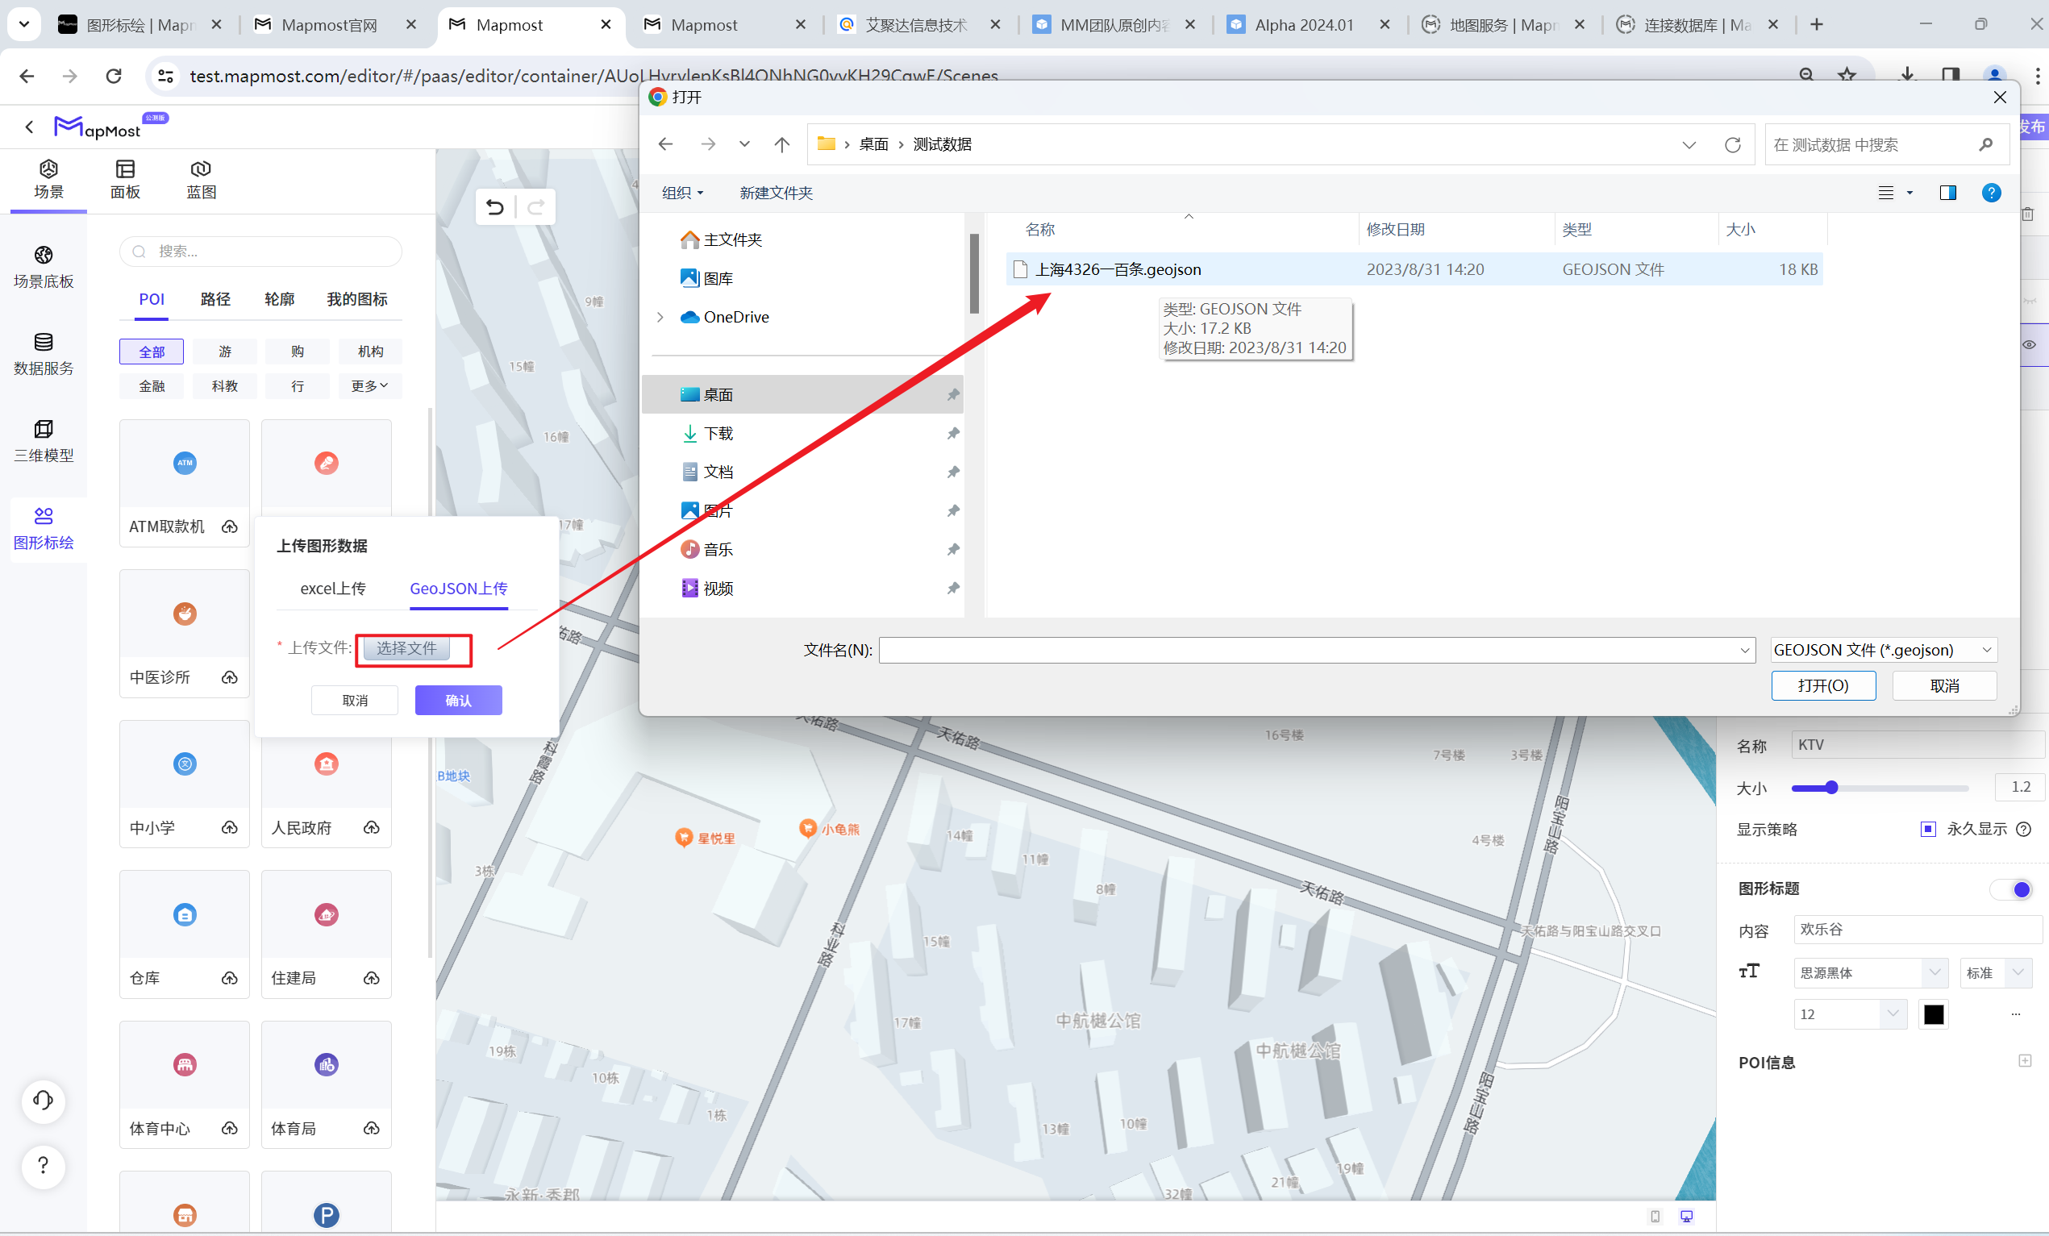Expand the 文件名 combo box arrow
2049x1236 pixels.
1745,651
